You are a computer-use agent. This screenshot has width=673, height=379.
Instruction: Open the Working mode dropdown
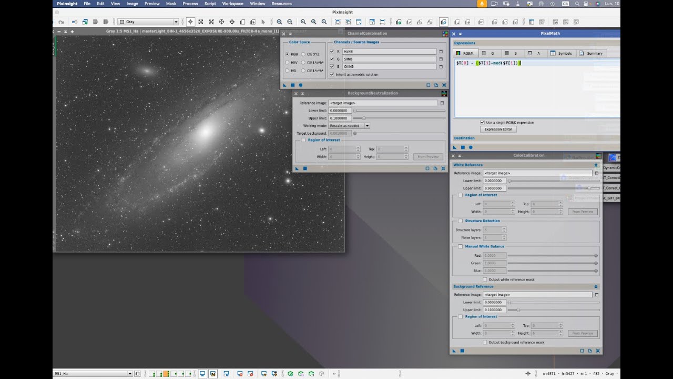349,126
